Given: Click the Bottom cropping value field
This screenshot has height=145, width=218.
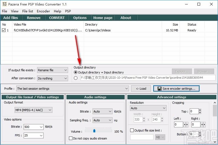Looking at the screenshot, I should coord(194,134).
